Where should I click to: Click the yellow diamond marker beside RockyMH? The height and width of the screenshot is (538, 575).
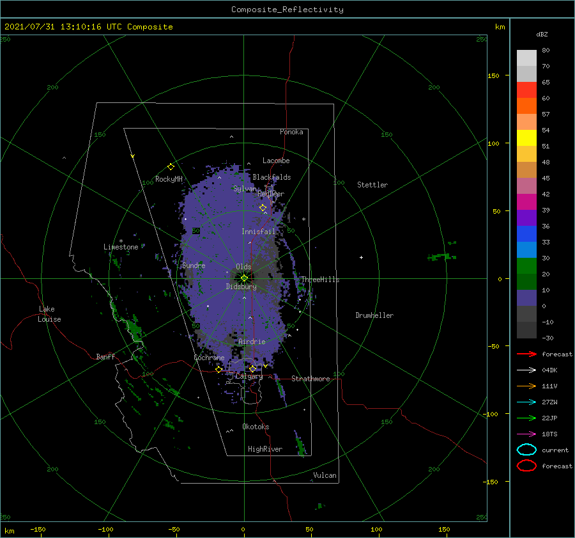[171, 167]
